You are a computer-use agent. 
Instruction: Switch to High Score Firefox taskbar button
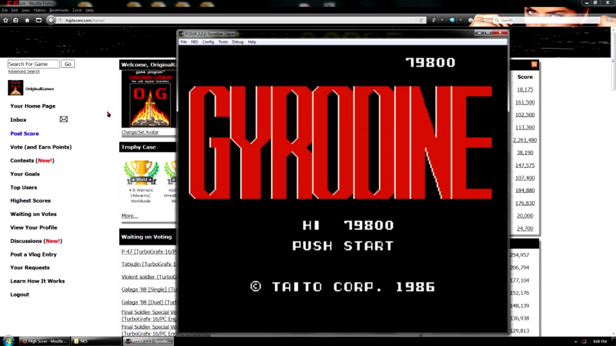pyautogui.click(x=44, y=341)
